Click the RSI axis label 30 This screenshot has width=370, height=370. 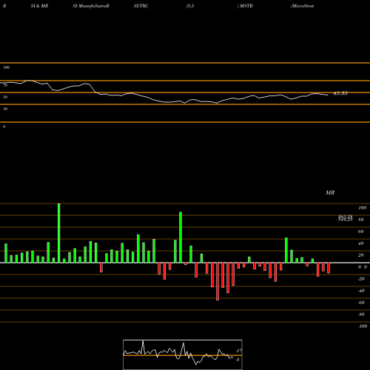(5, 109)
